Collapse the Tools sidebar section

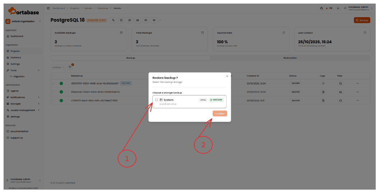tap(23, 70)
